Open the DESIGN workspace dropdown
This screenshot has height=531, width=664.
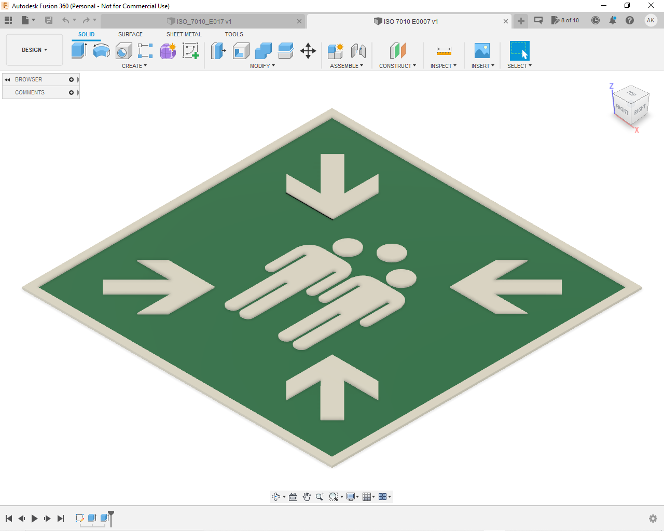(34, 50)
